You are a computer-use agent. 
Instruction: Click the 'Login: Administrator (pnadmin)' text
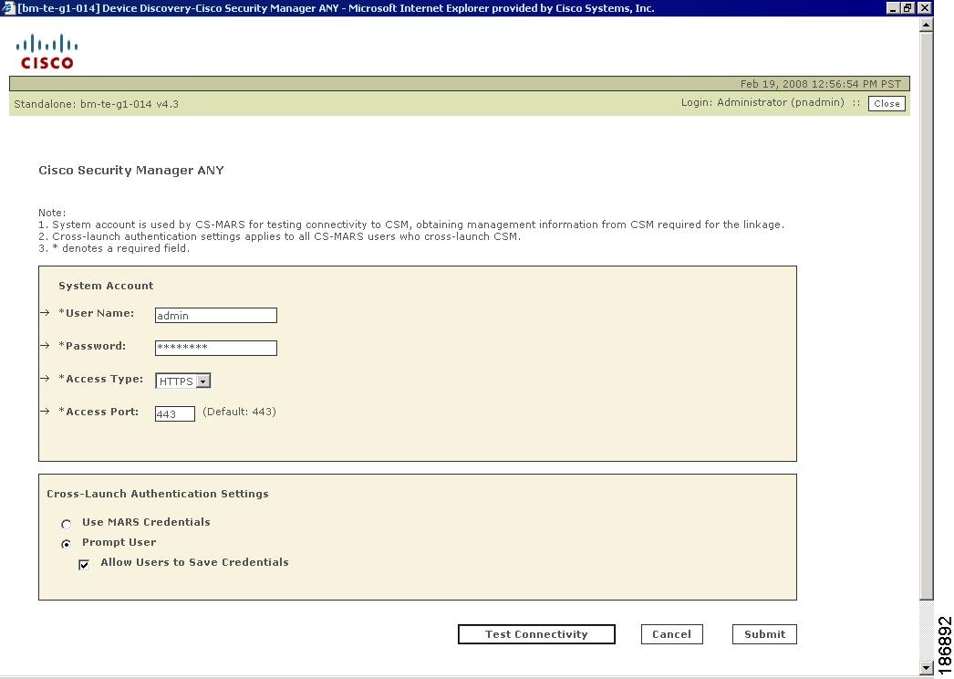[x=762, y=102]
